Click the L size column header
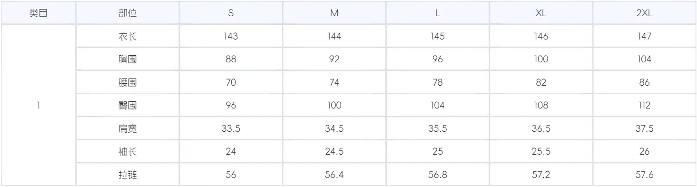The height and width of the screenshot is (187, 697). click(438, 13)
